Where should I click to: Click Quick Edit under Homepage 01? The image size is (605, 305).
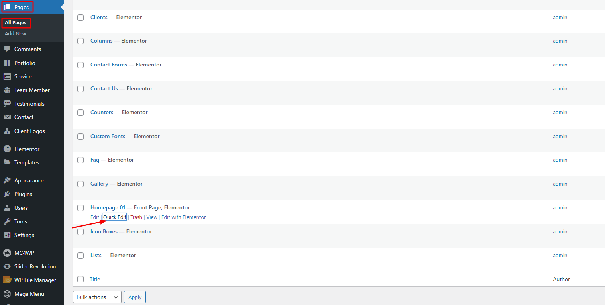[x=115, y=217]
